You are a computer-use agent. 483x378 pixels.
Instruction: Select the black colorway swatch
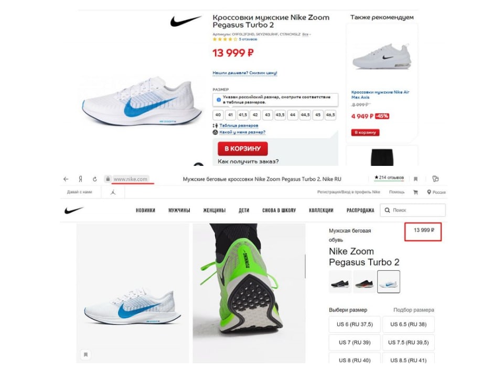coord(340,281)
